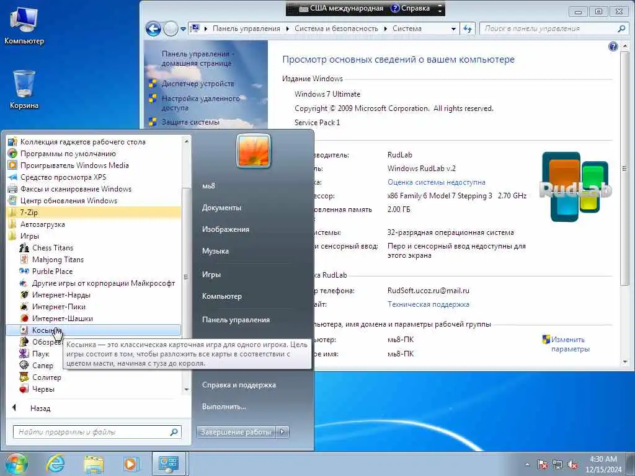Image resolution: width=635 pixels, height=476 pixels.
Task: Click Оценка системы недоступна link
Action: (x=436, y=182)
